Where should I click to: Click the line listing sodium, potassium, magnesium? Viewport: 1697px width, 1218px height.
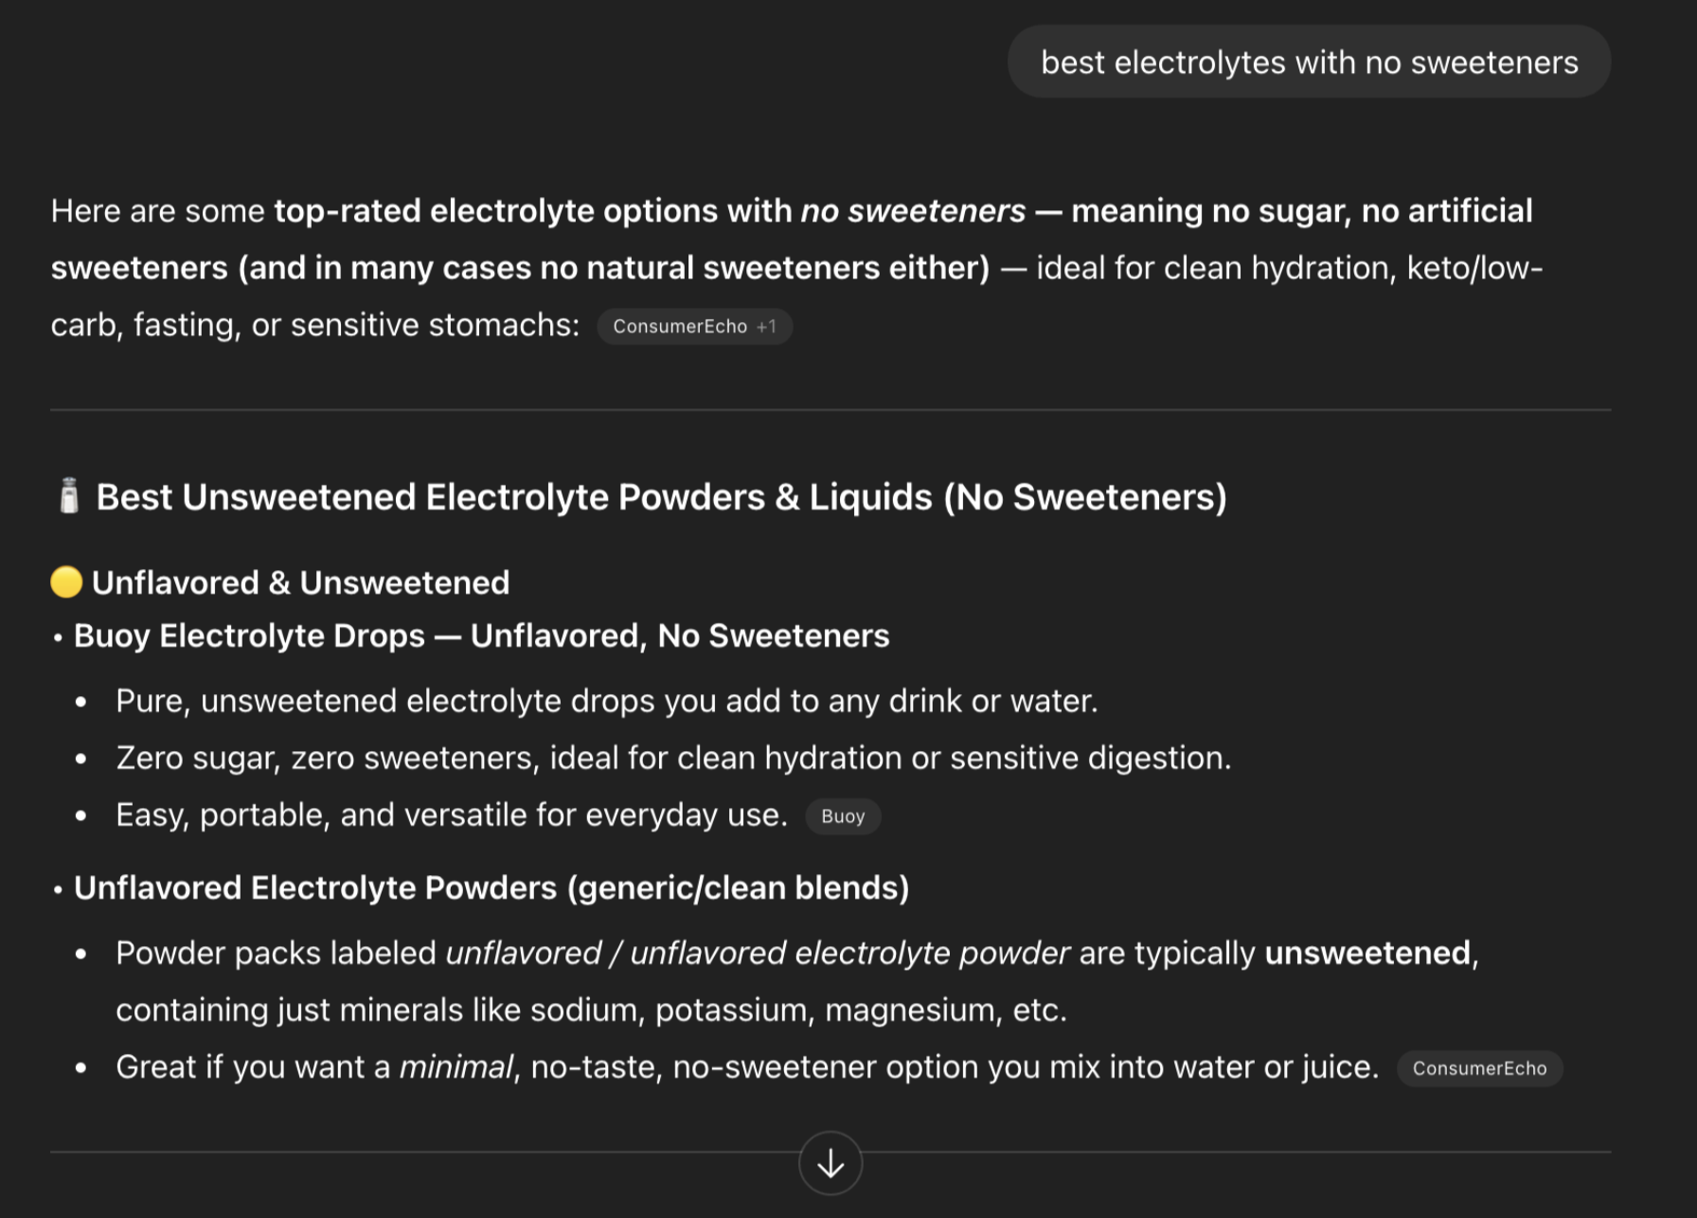click(591, 1010)
